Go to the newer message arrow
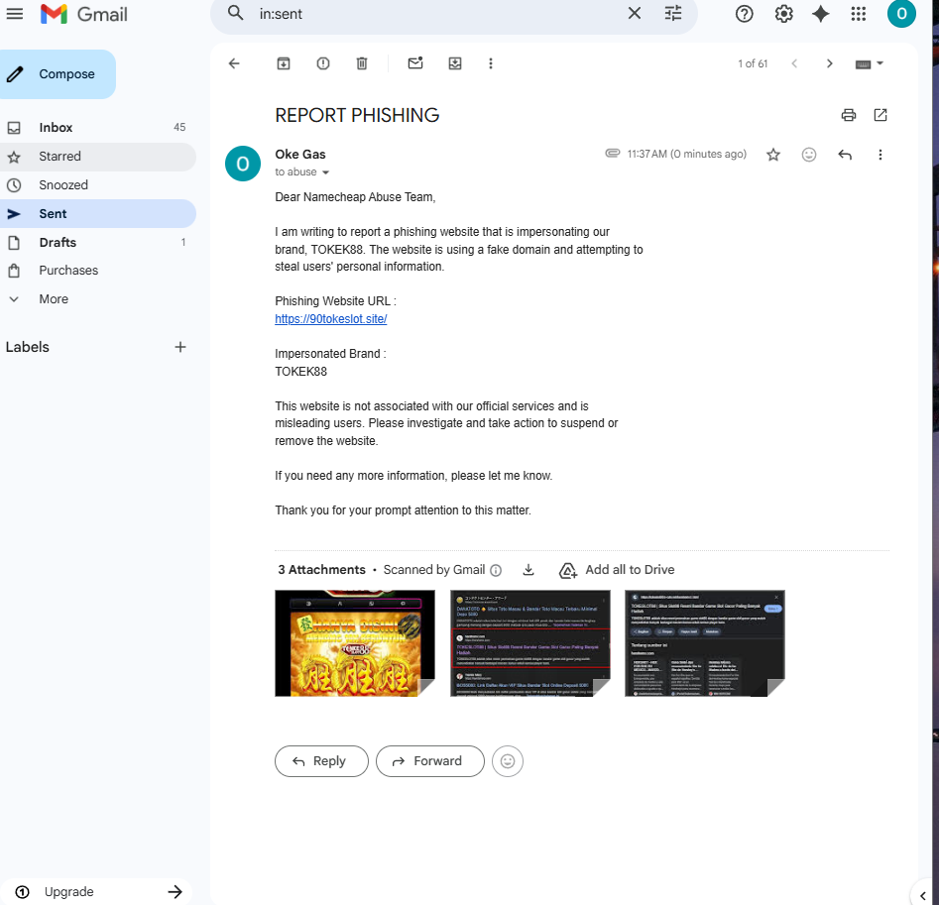 [x=794, y=63]
